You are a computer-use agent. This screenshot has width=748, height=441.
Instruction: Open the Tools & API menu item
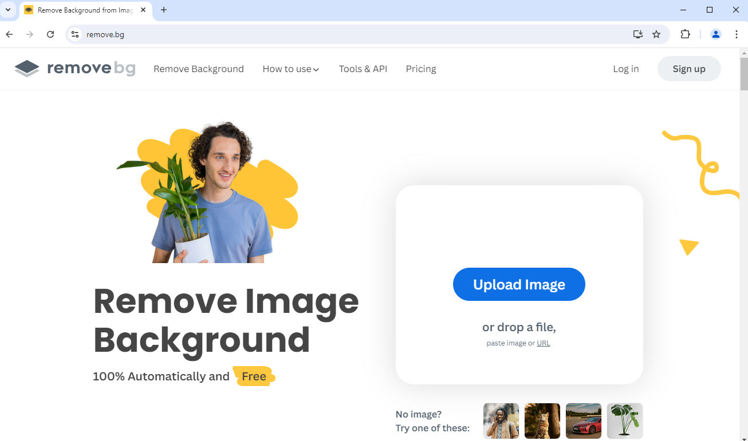(x=363, y=69)
